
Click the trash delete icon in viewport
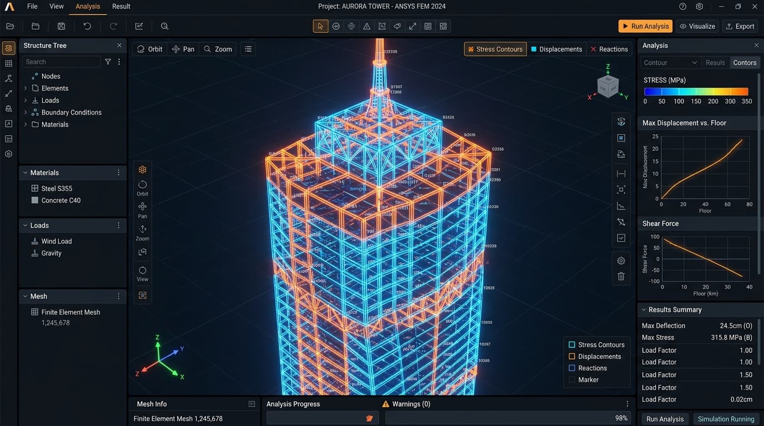coord(621,276)
